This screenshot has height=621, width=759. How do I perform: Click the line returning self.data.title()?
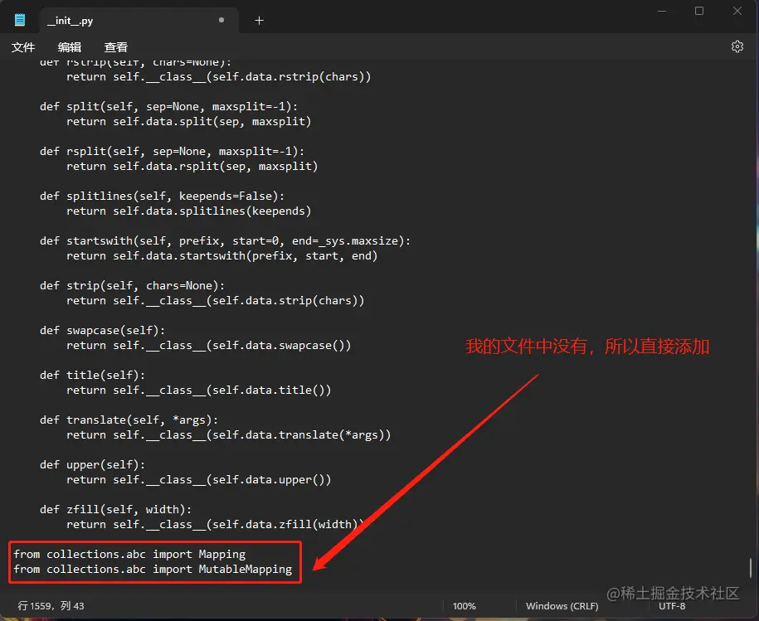pos(199,391)
